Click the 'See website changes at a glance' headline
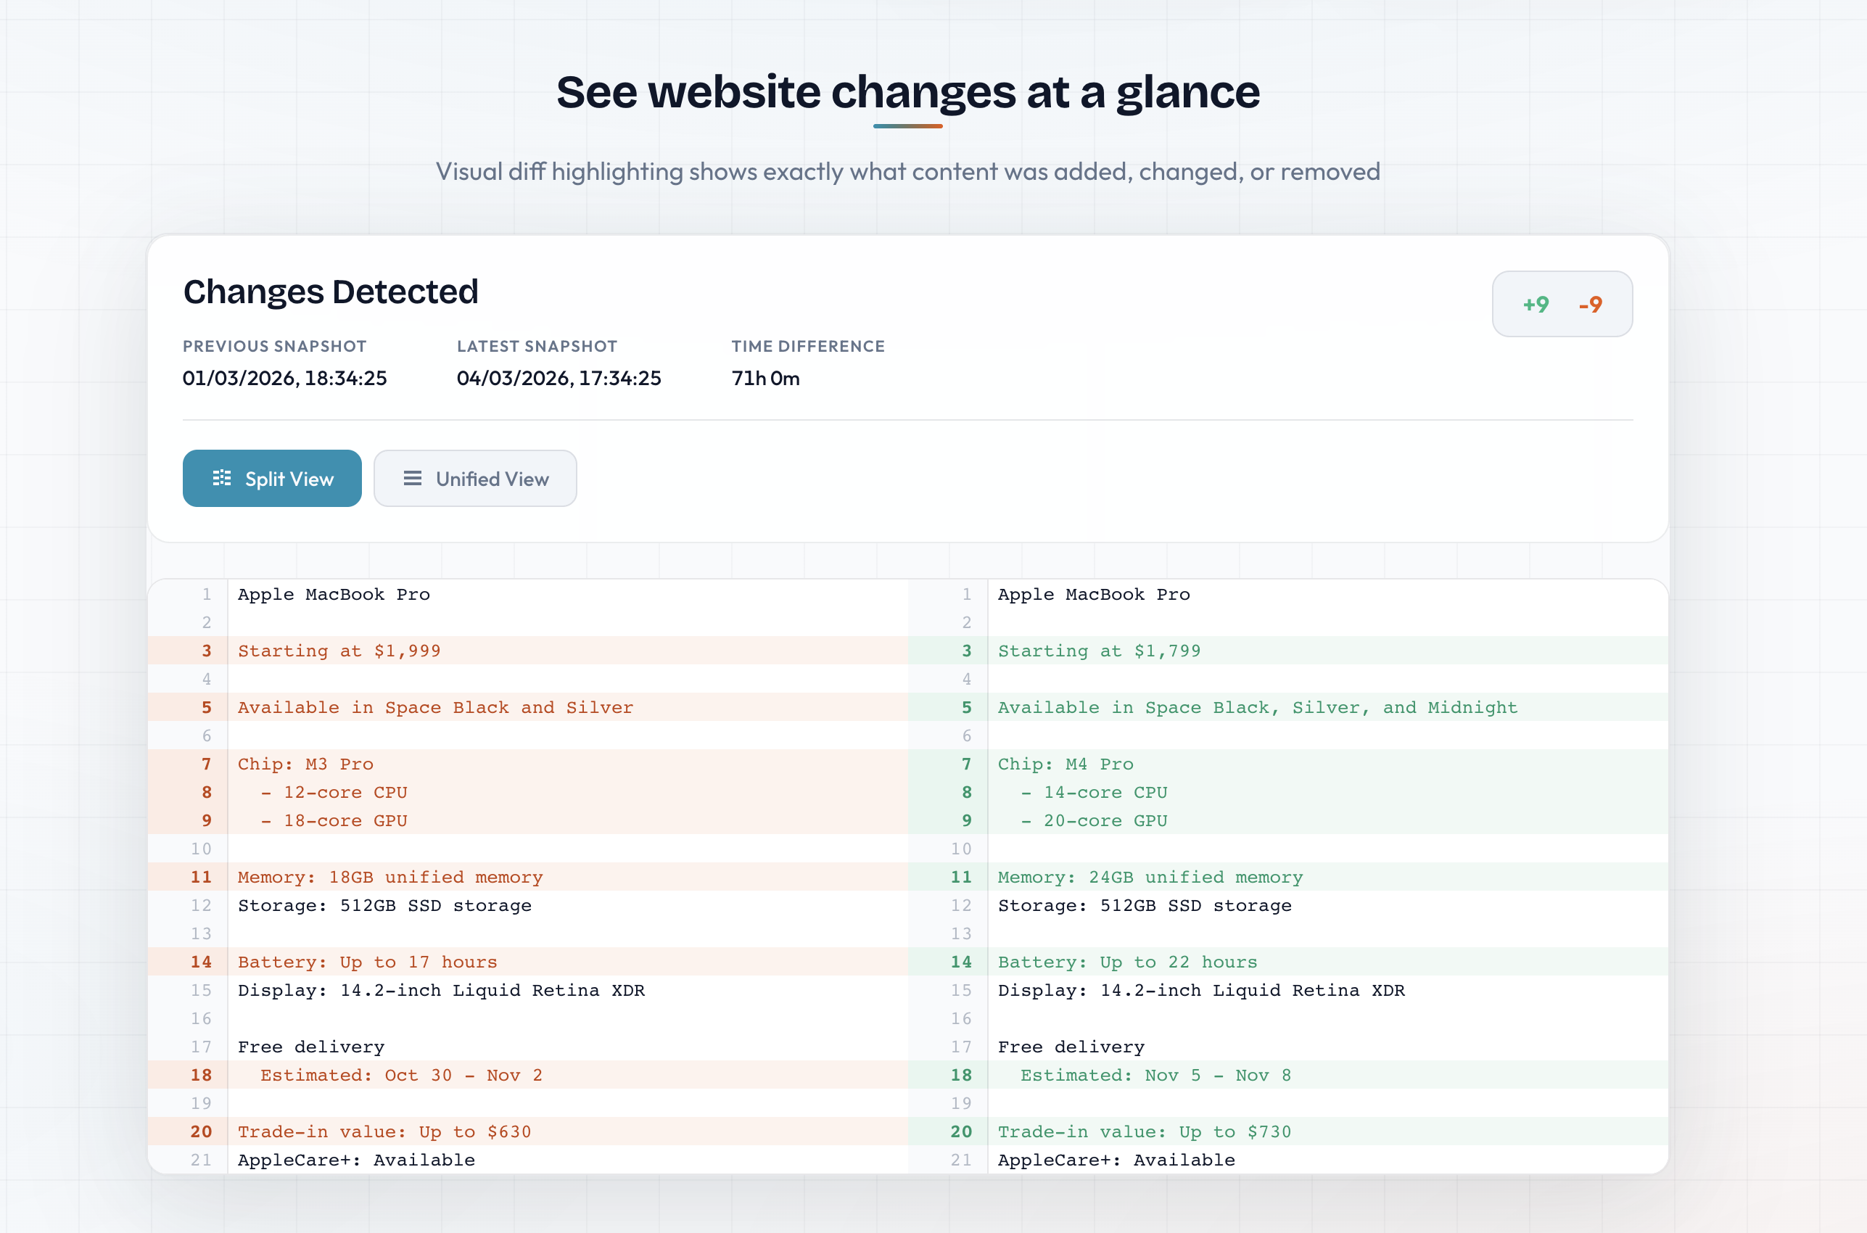Screen dimensions: 1867x1233 [908, 92]
